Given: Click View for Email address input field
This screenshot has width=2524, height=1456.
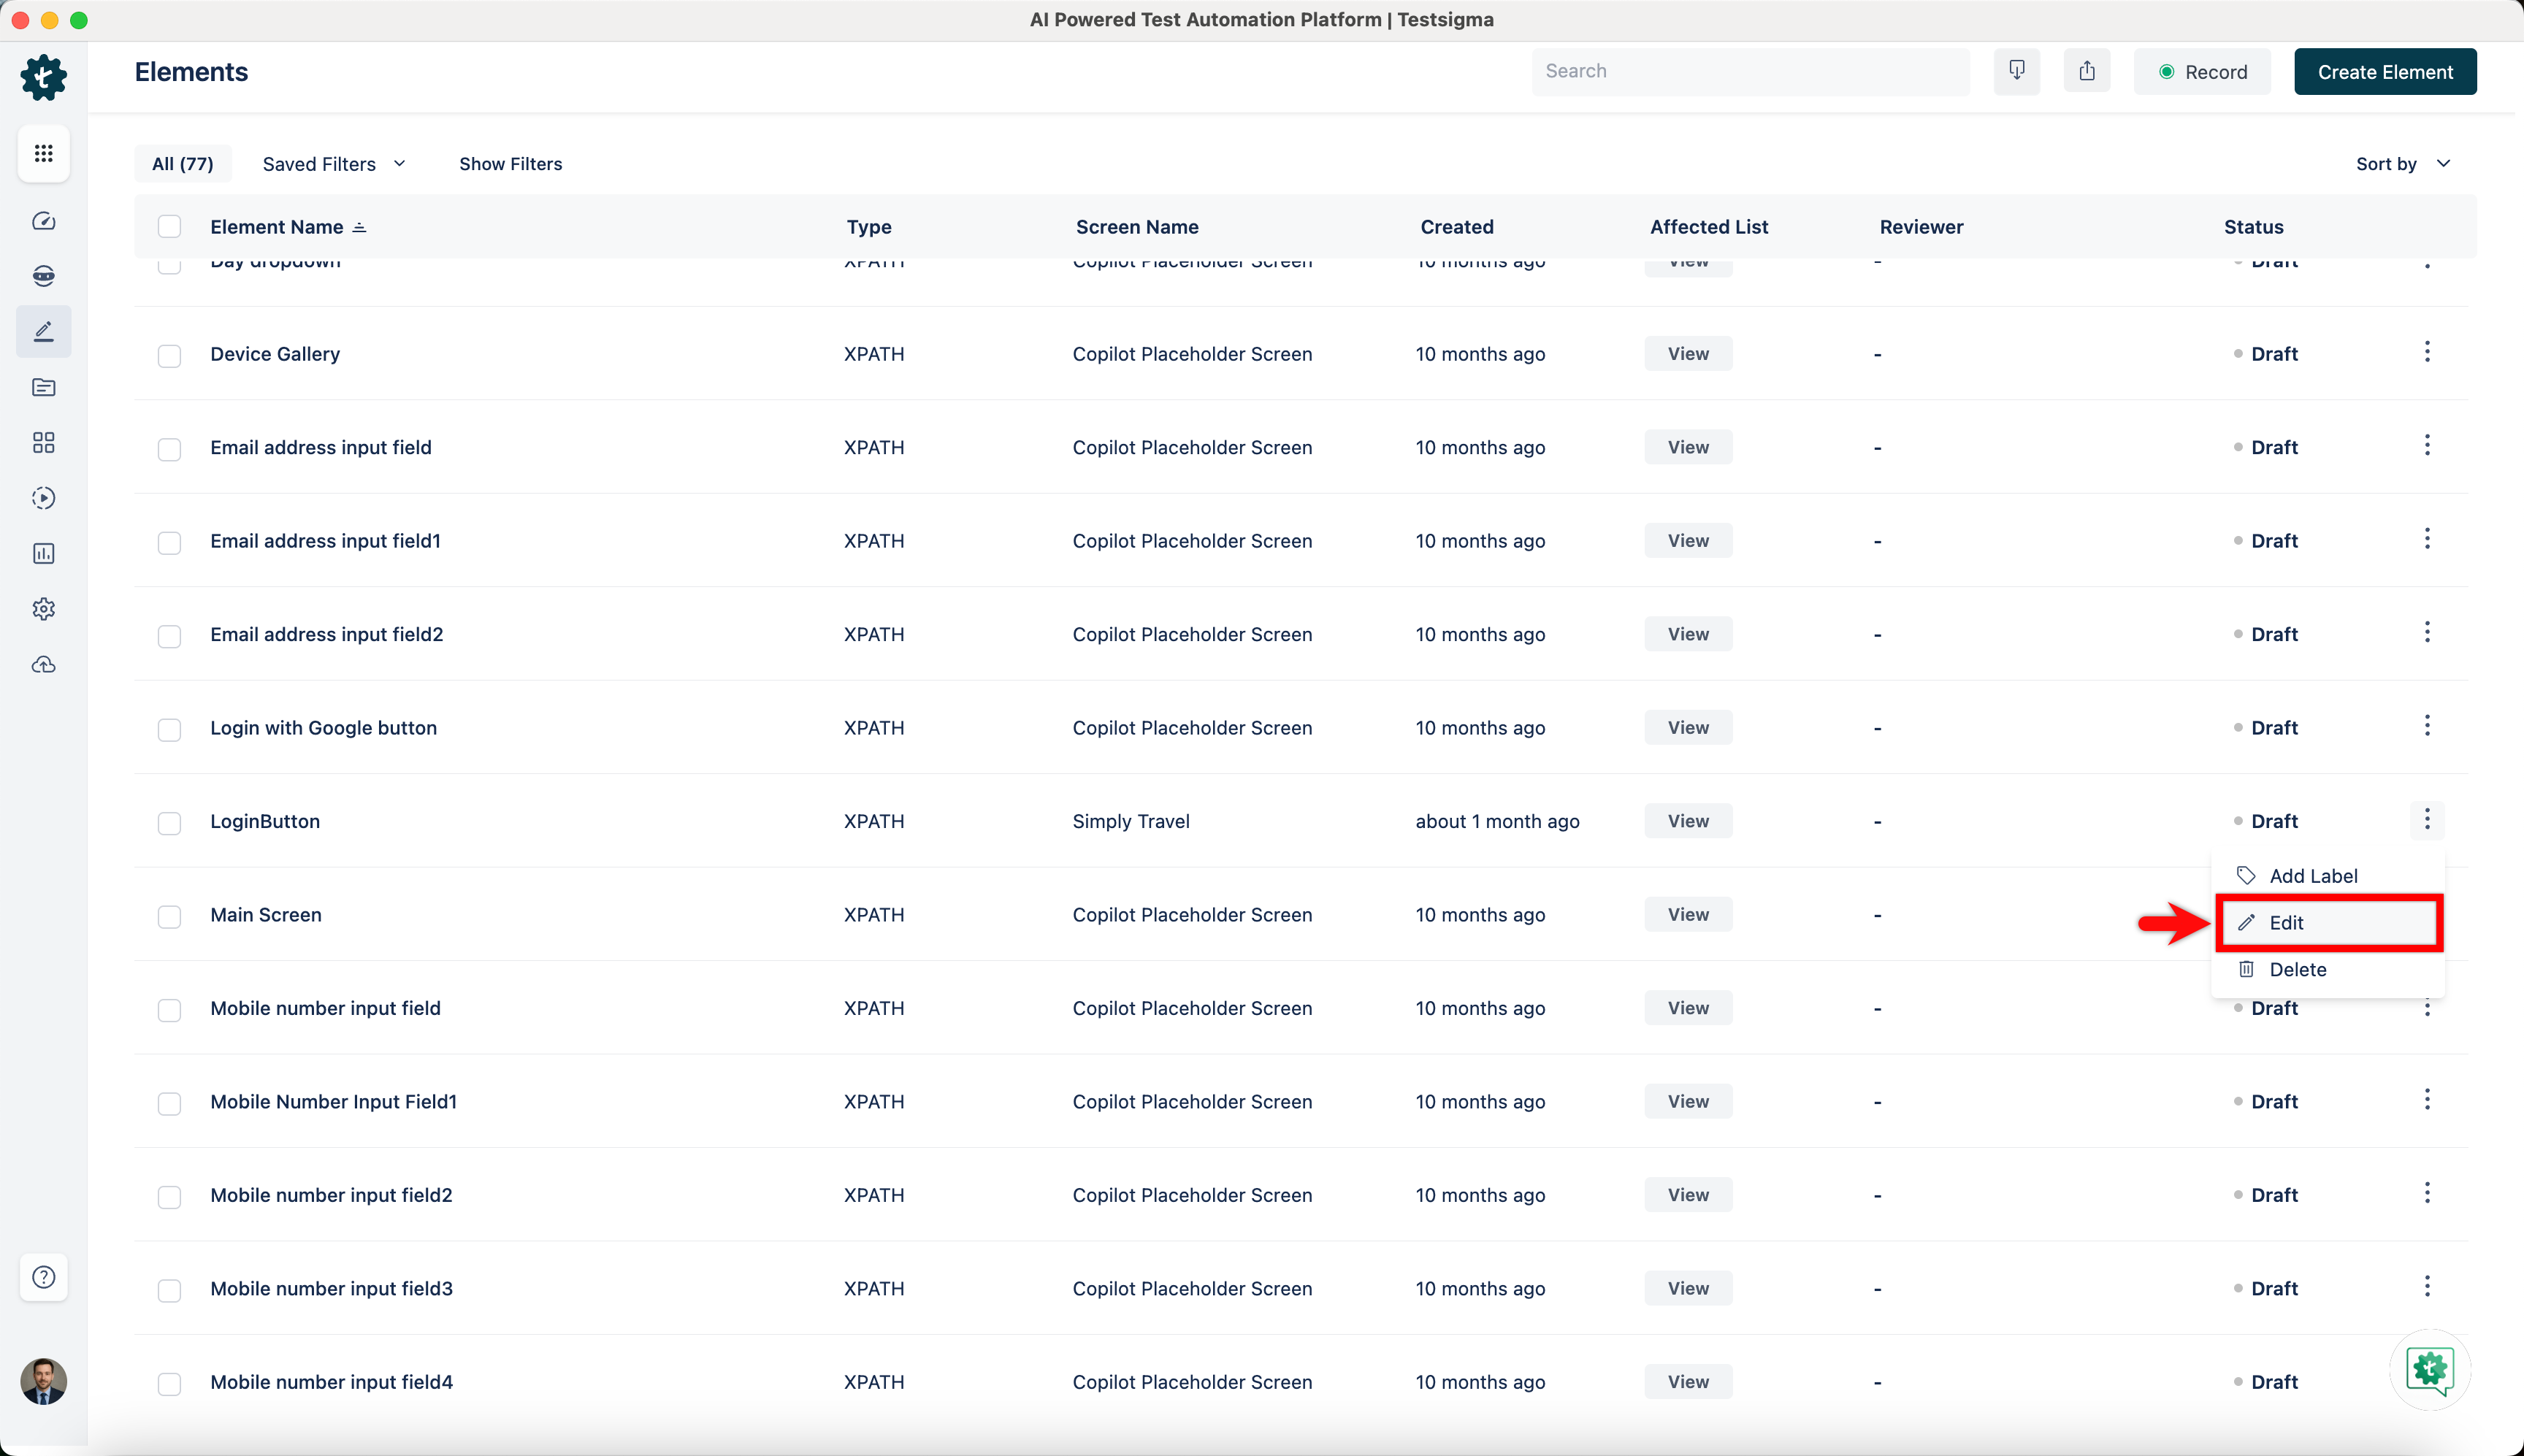Looking at the screenshot, I should pos(1687,447).
